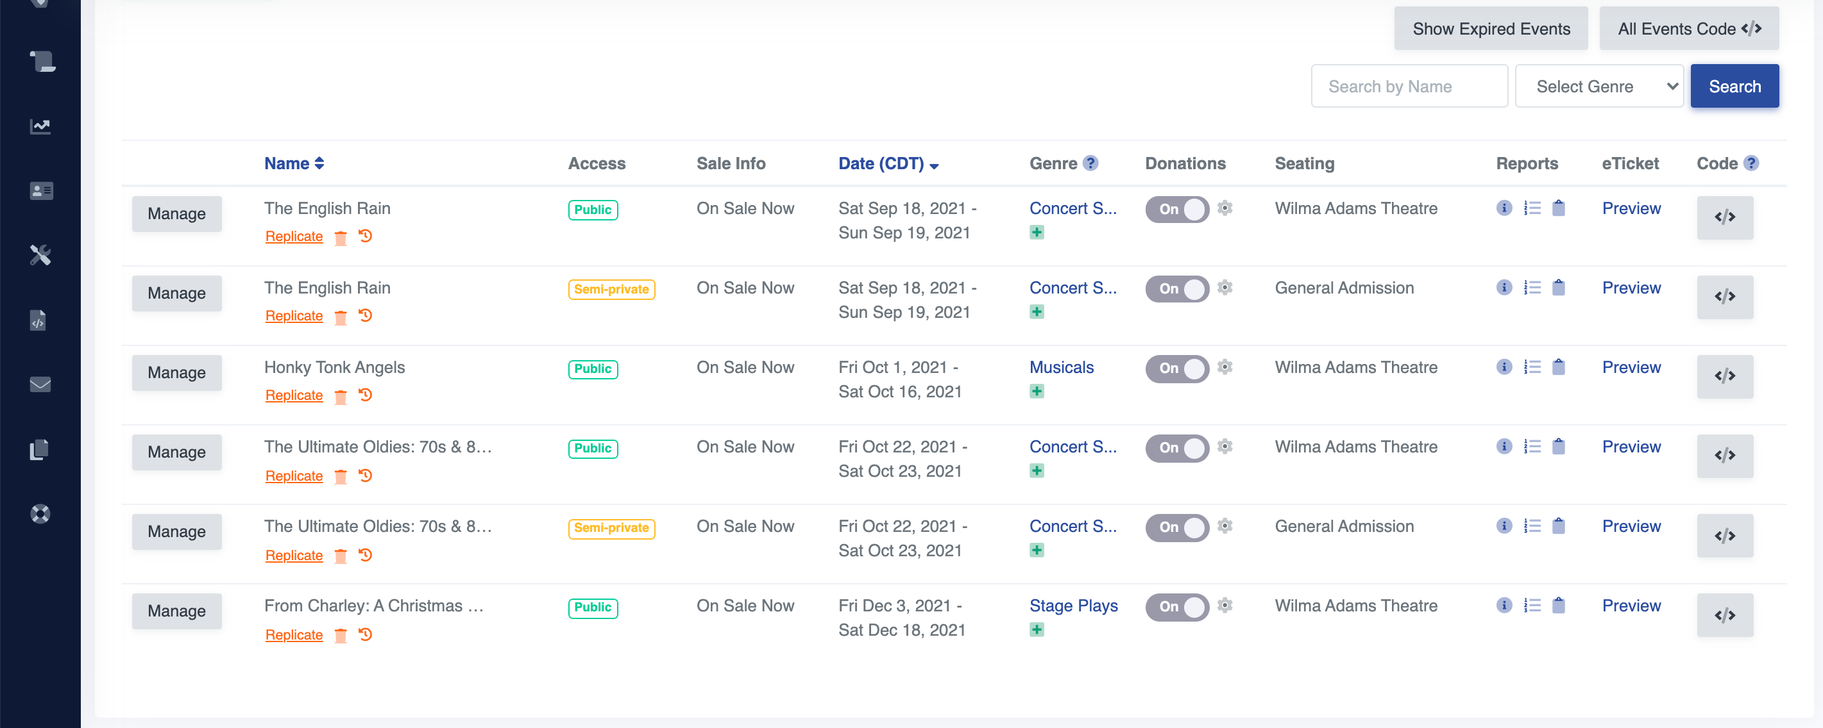
Task: Open donation settings gear for Honky Tonk Angels
Action: click(x=1225, y=367)
